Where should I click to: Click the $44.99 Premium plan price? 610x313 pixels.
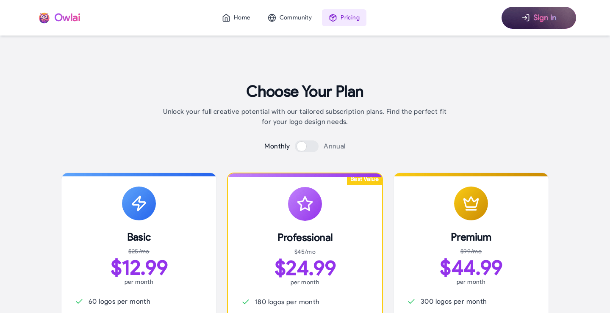[471, 268]
